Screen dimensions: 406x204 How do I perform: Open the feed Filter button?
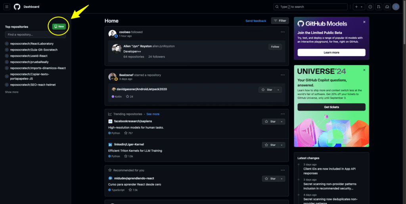(x=280, y=21)
